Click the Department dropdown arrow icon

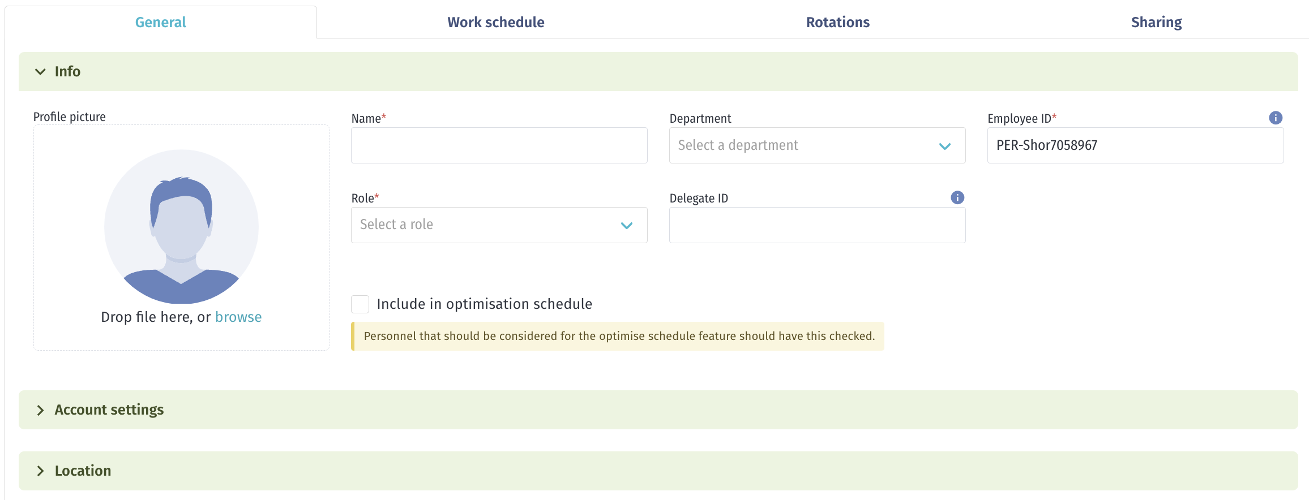coord(944,146)
